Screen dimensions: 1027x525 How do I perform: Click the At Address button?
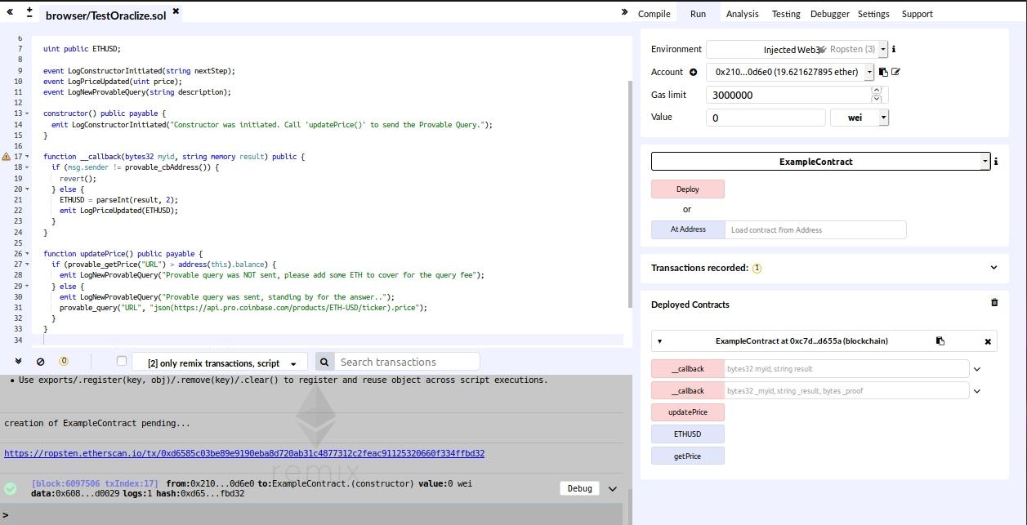tap(688, 229)
